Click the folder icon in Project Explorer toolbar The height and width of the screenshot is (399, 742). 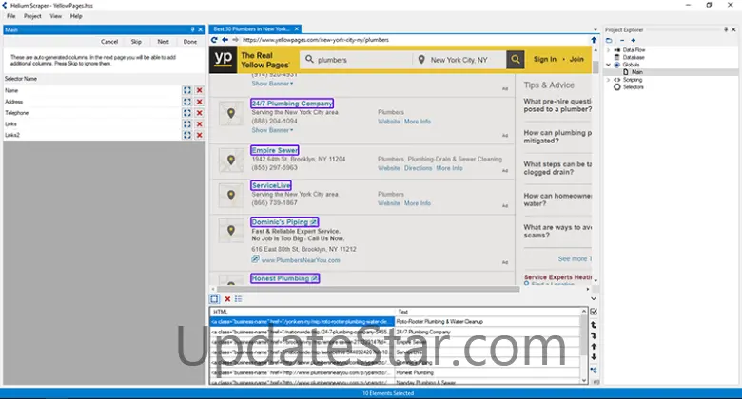609,41
